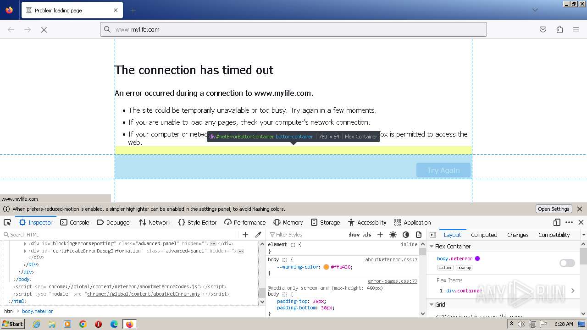Click the Search HTML field
Image resolution: width=587 pixels, height=330 pixels.
tap(119, 235)
